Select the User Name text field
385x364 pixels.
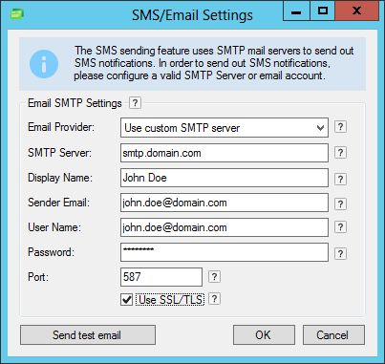[225, 227]
